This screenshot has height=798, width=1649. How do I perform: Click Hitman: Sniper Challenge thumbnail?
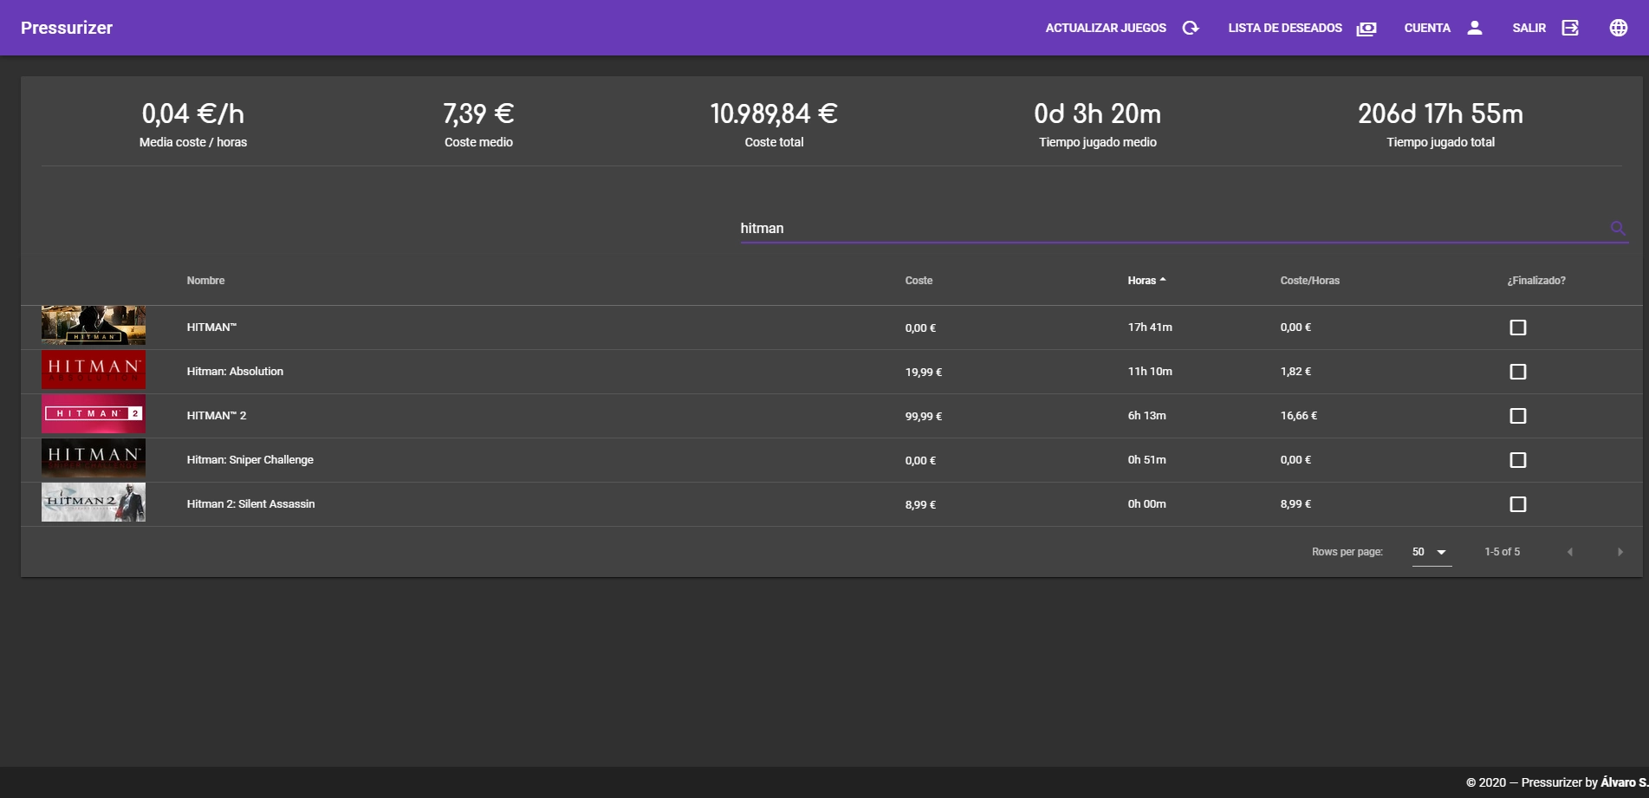pos(94,457)
